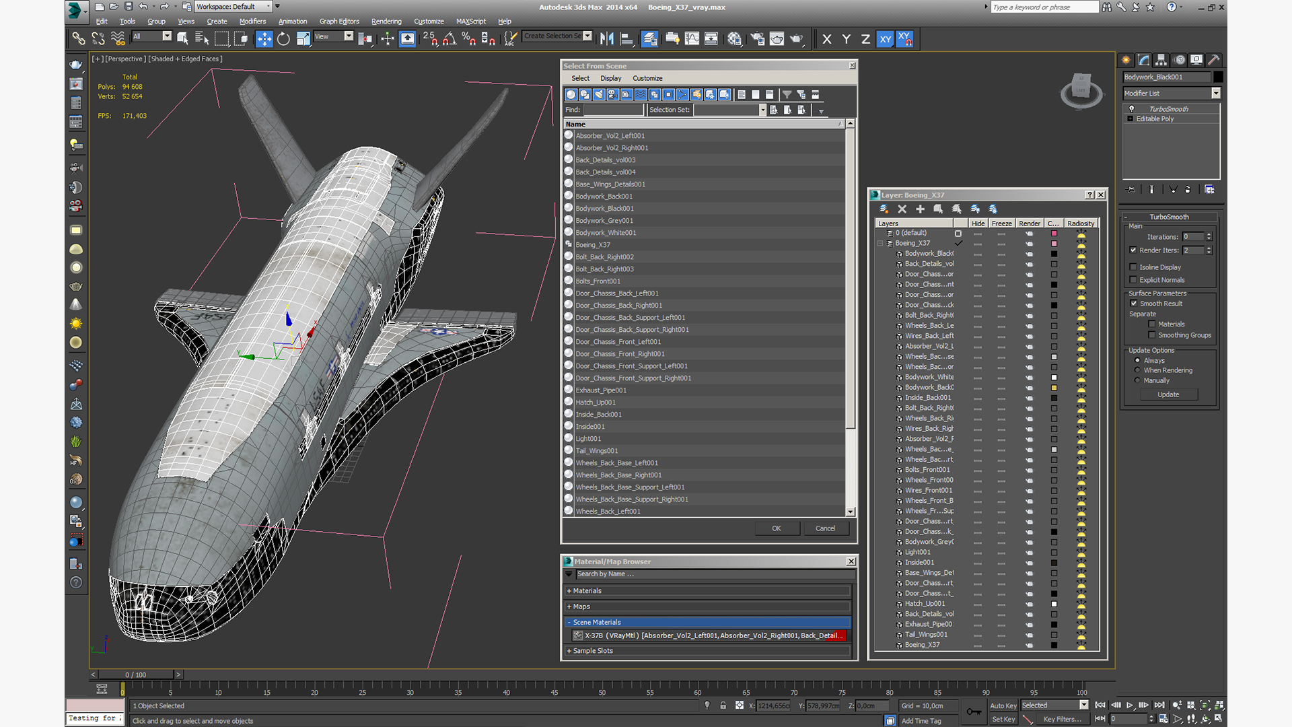Click the 0 (default) layer color swatch
Image resolution: width=1292 pixels, height=727 pixels.
tap(1054, 234)
